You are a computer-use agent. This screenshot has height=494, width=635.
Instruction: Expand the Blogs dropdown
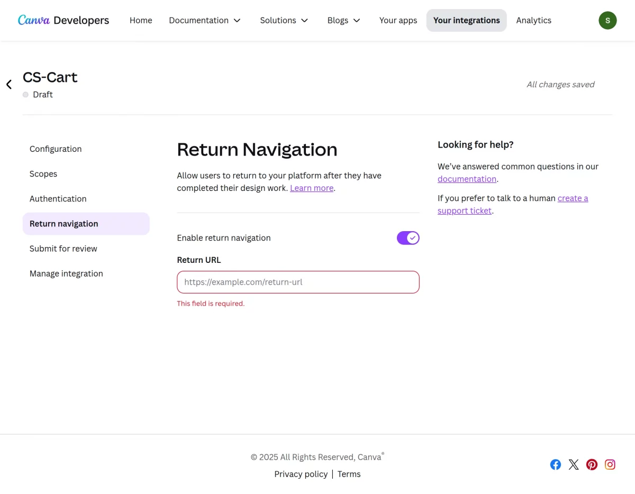[344, 20]
